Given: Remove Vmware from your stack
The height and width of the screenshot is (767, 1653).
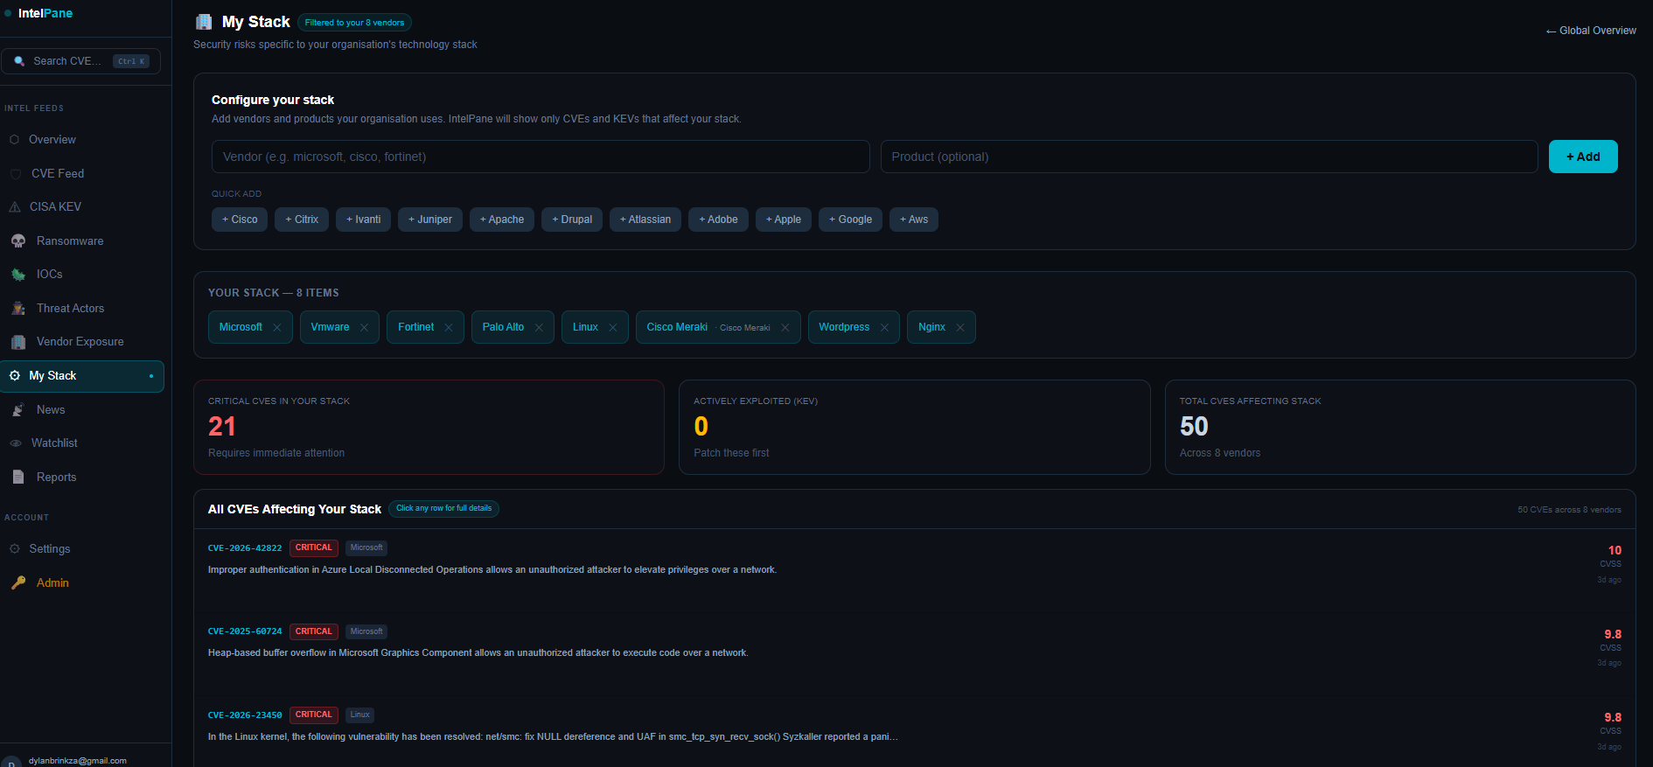Looking at the screenshot, I should (x=364, y=328).
